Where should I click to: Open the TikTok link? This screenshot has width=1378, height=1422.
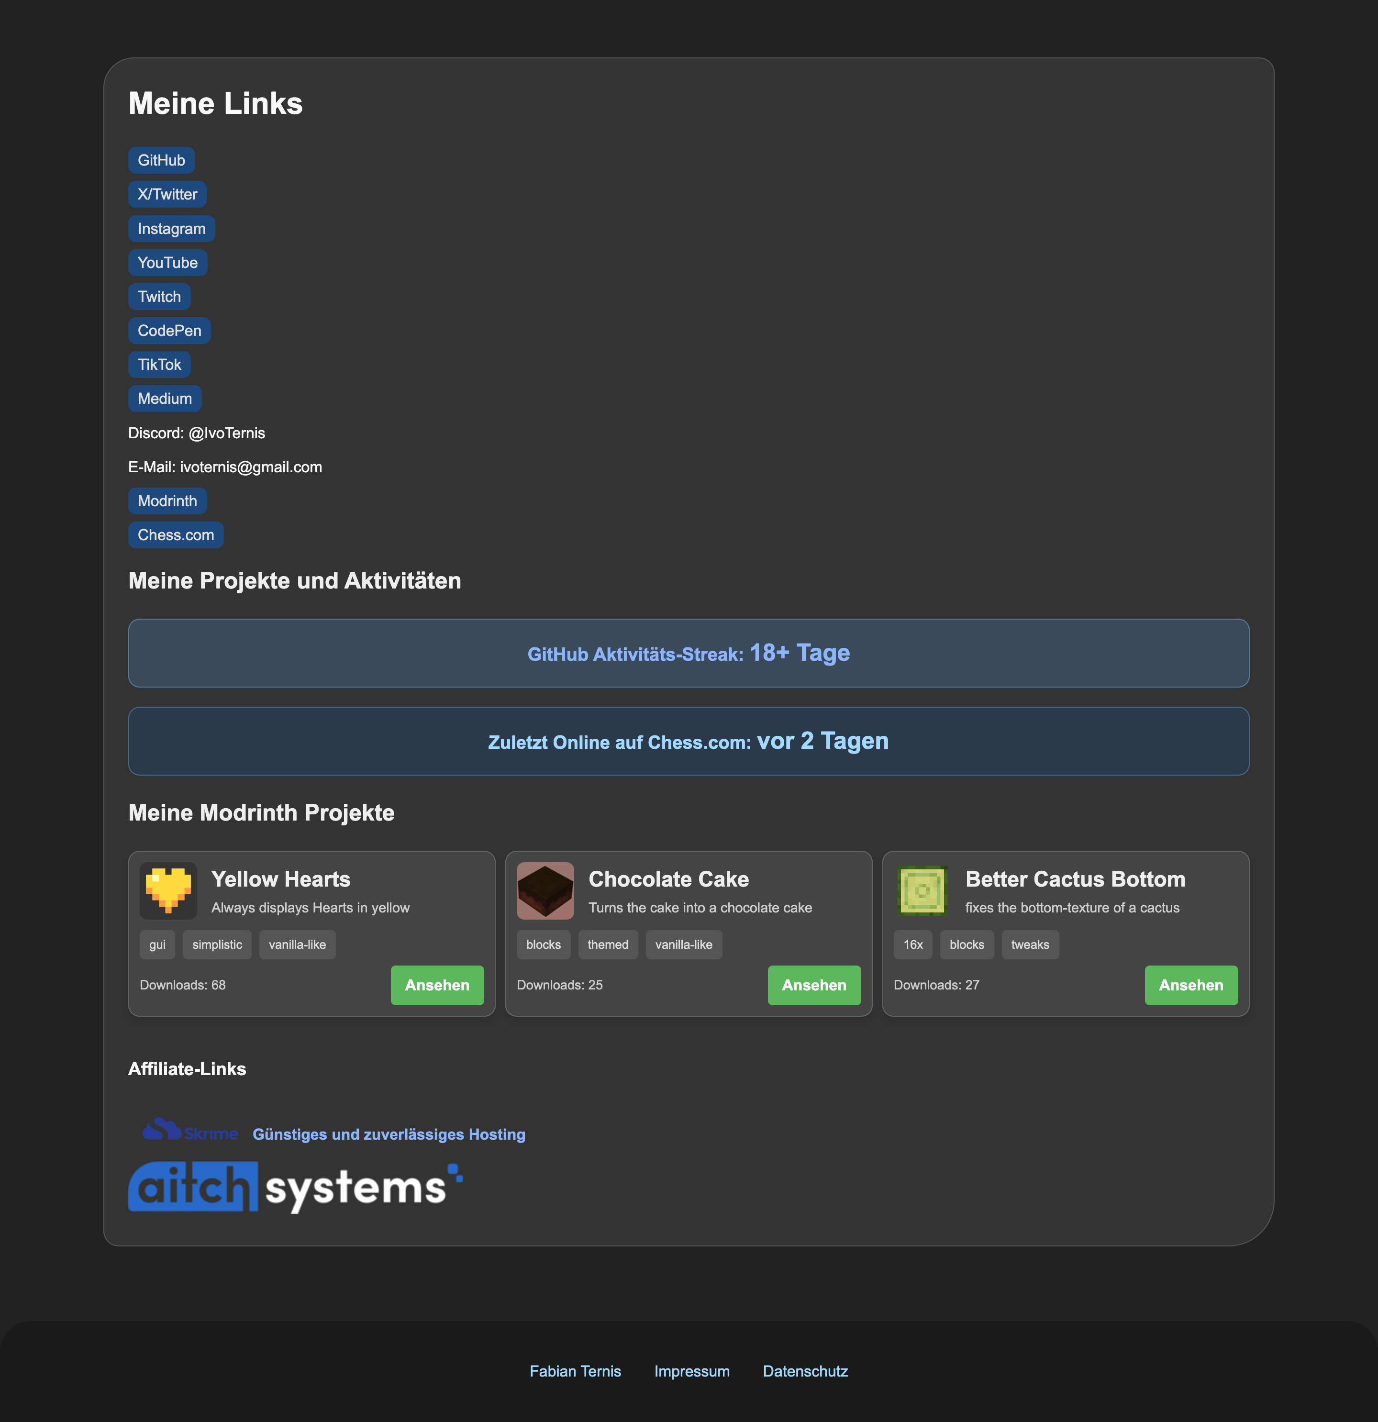(160, 365)
